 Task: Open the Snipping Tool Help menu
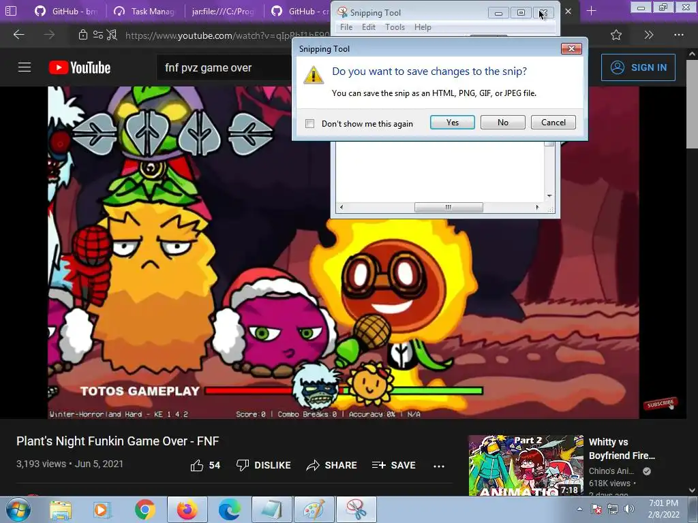[423, 27]
